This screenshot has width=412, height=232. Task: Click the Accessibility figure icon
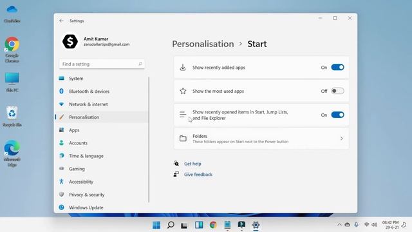62,182
